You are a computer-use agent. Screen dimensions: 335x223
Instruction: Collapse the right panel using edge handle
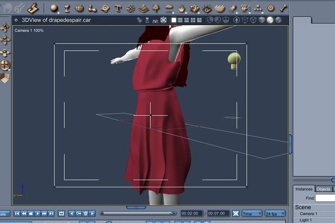[290, 144]
